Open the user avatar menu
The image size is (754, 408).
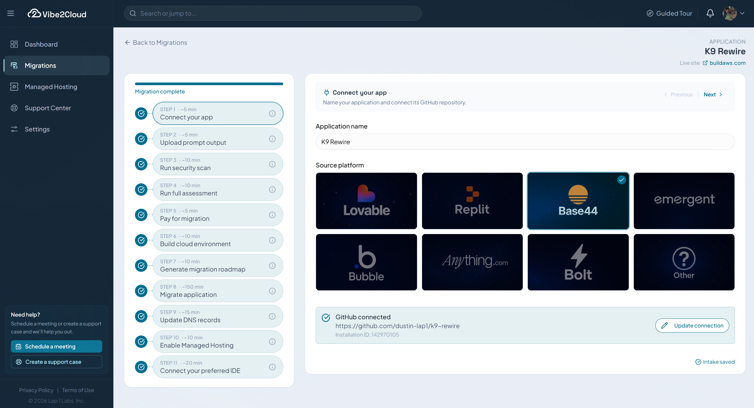(x=733, y=13)
